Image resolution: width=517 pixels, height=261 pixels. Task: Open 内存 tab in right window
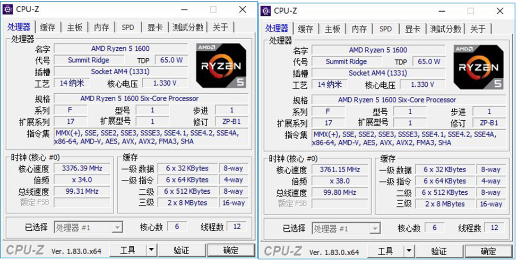tap(359, 29)
